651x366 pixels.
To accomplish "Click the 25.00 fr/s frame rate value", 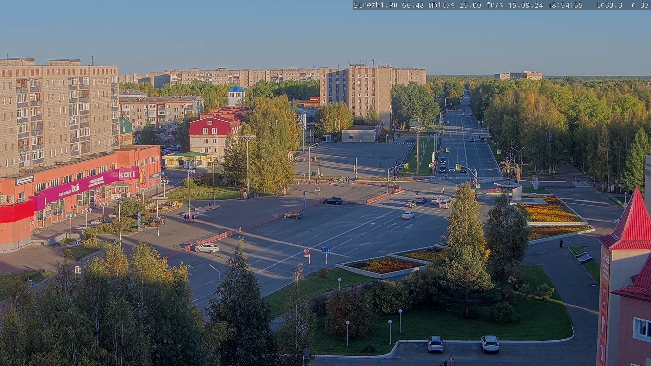I will point(482,5).
